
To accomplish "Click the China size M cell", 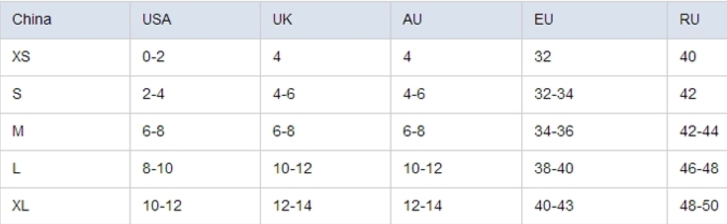I will [65, 131].
